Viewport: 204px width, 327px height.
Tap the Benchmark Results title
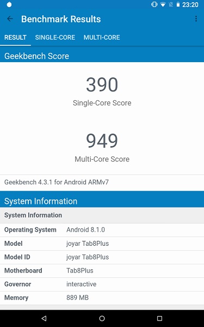pyautogui.click(x=61, y=19)
